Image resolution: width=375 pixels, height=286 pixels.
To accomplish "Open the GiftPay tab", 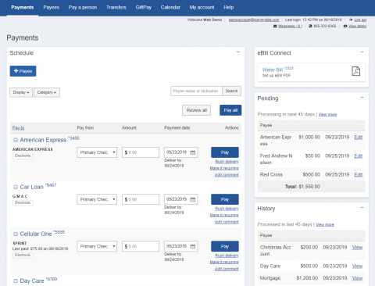I will pyautogui.click(x=144, y=7).
